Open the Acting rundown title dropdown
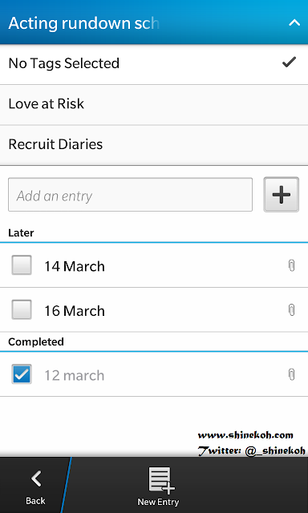Image resolution: width=308 pixels, height=513 pixels. coord(84,23)
